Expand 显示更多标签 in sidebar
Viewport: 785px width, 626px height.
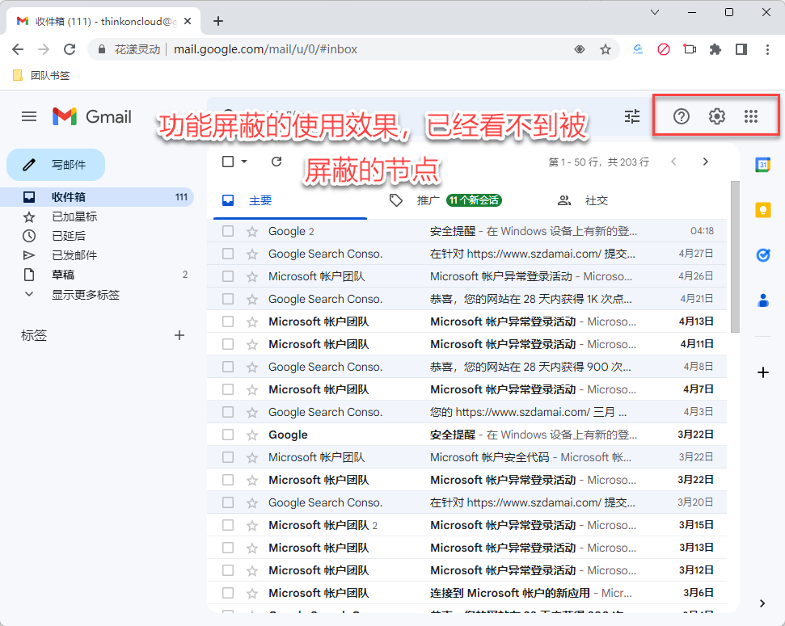pos(85,295)
